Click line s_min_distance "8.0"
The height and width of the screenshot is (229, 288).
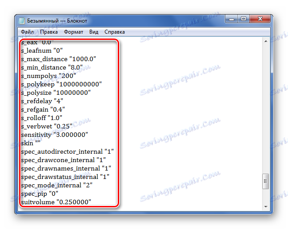(52, 67)
